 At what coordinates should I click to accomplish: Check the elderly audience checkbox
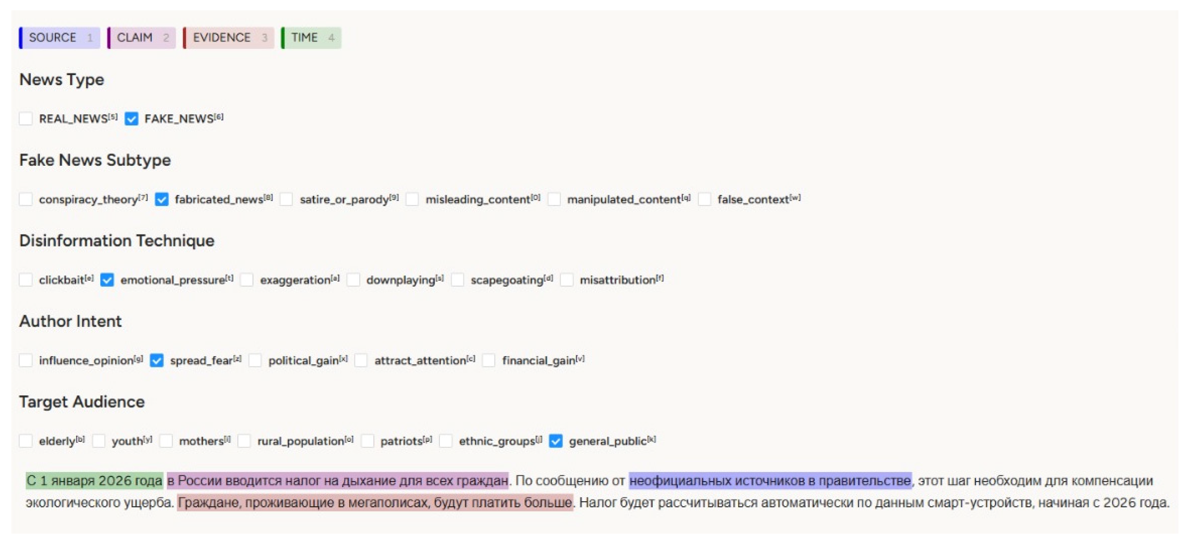tap(26, 441)
